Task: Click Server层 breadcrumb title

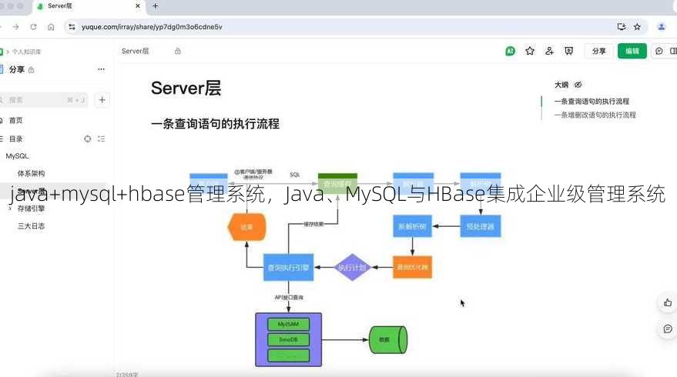Action: pyautogui.click(x=135, y=51)
